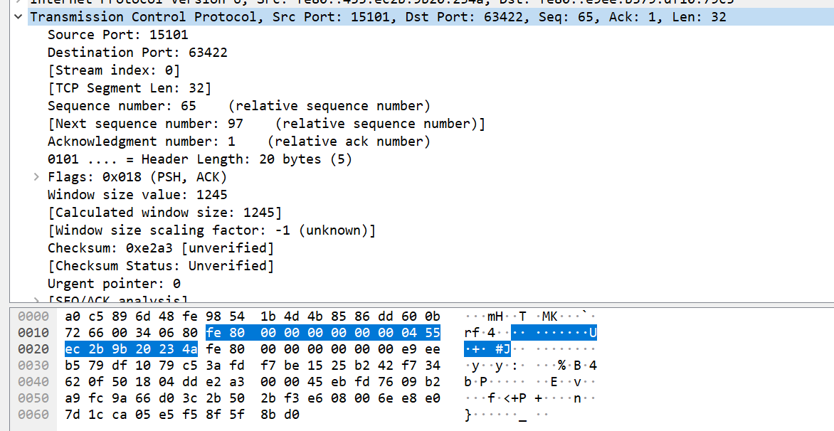This screenshot has width=834, height=431.
Task: Select the Header Length: 20 bytes row
Action: point(199,159)
